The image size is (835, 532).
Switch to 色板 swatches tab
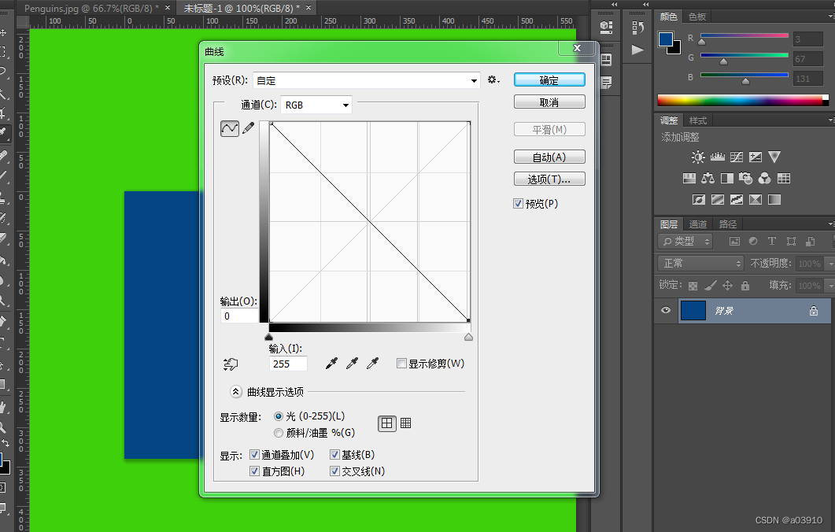pyautogui.click(x=697, y=17)
